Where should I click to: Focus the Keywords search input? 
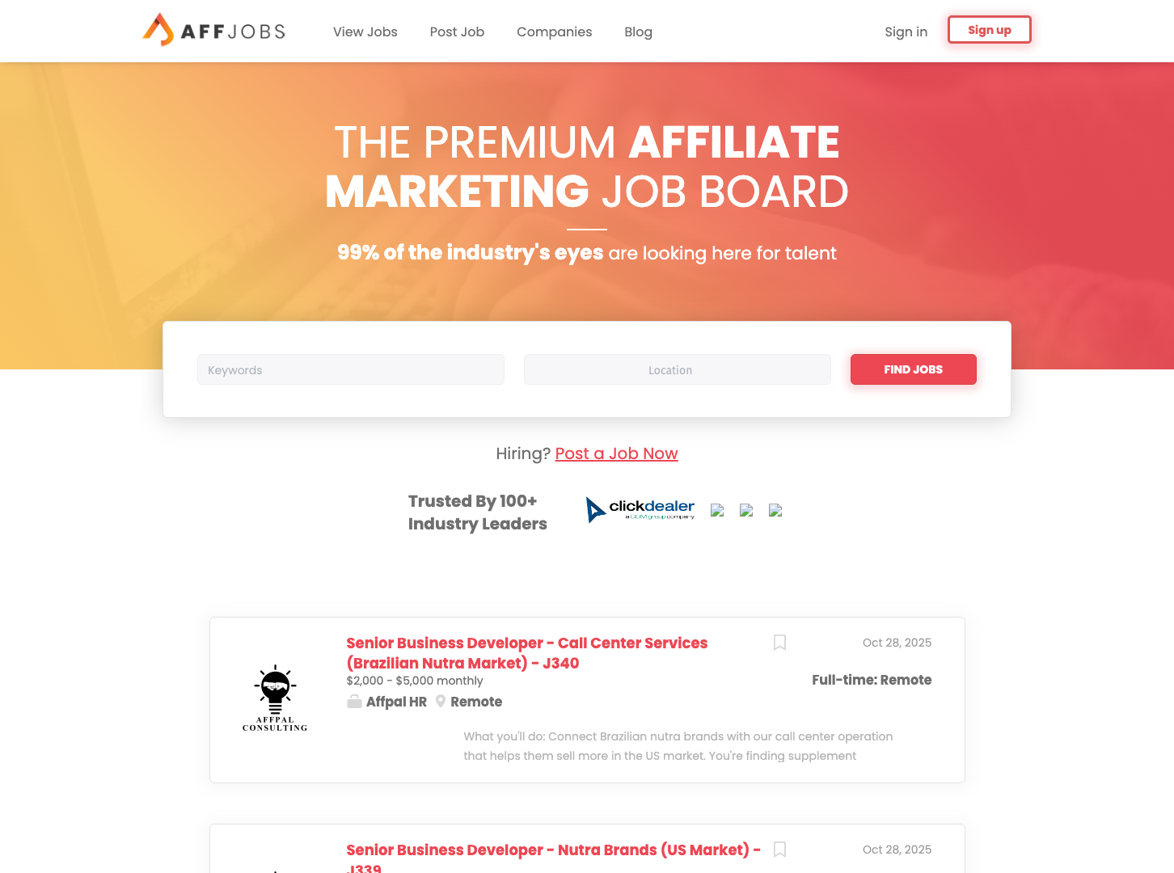(351, 369)
